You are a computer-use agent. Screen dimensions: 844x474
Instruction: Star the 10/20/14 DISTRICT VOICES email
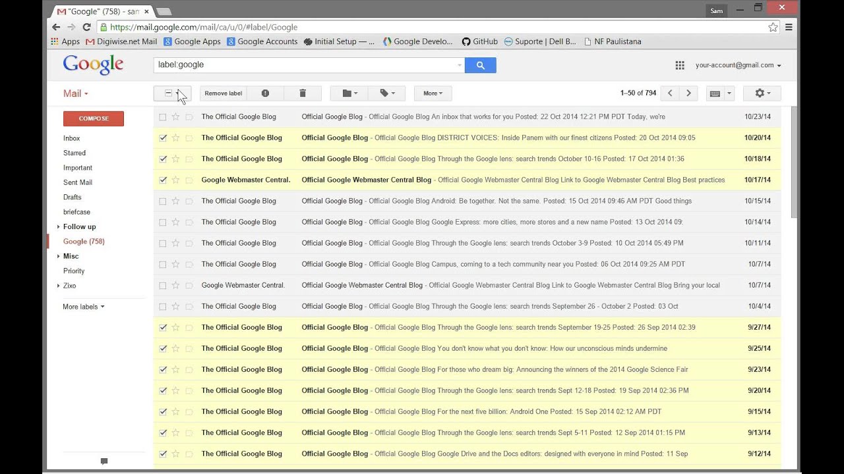(x=175, y=138)
